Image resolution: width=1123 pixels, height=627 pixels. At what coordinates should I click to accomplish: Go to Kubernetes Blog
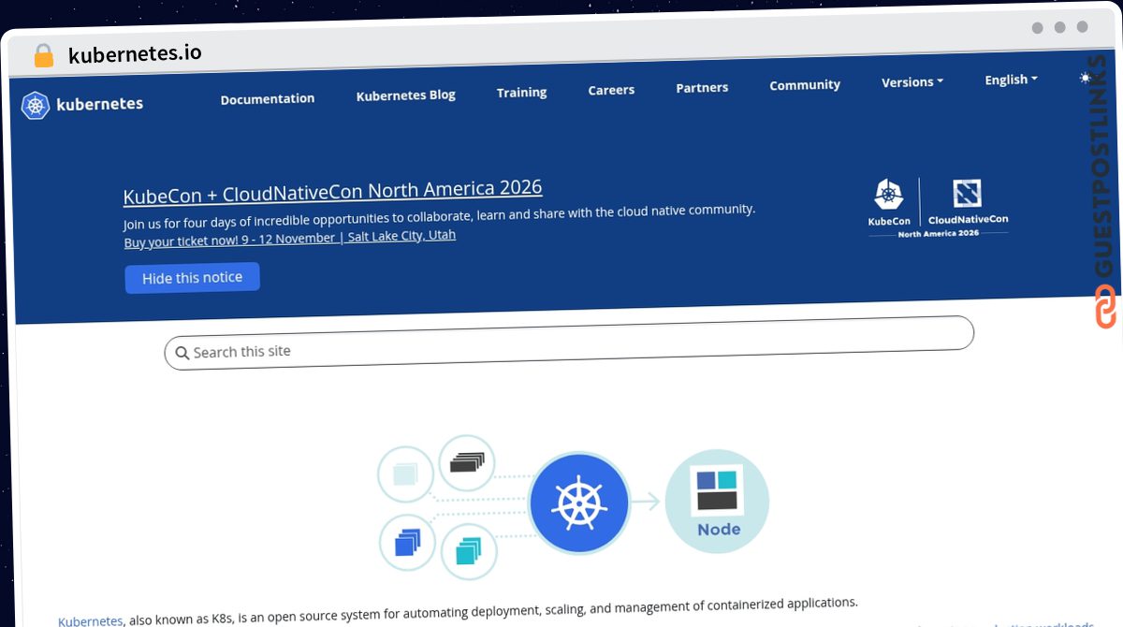[x=406, y=95]
